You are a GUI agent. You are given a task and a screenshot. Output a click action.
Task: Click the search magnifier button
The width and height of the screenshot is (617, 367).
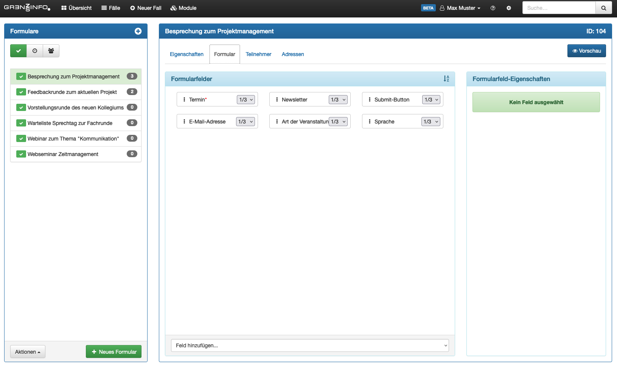tap(604, 8)
